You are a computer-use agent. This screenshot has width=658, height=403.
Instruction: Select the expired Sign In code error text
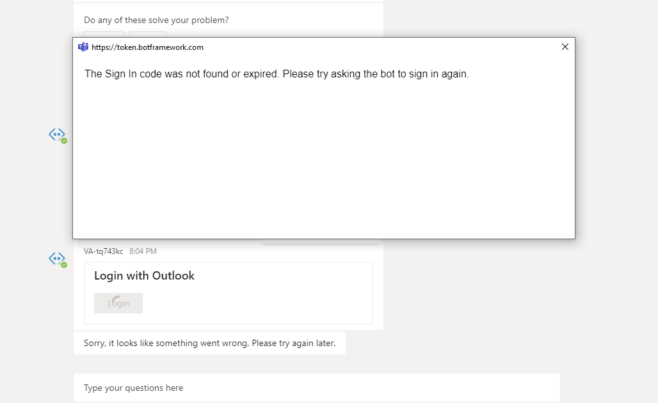pyautogui.click(x=276, y=74)
